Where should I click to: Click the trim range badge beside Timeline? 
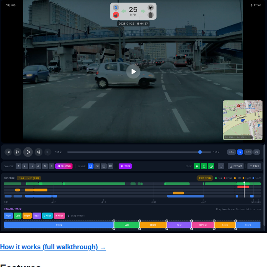(29, 178)
